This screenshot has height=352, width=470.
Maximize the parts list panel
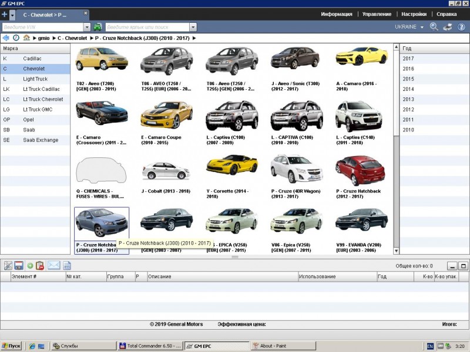click(x=464, y=266)
